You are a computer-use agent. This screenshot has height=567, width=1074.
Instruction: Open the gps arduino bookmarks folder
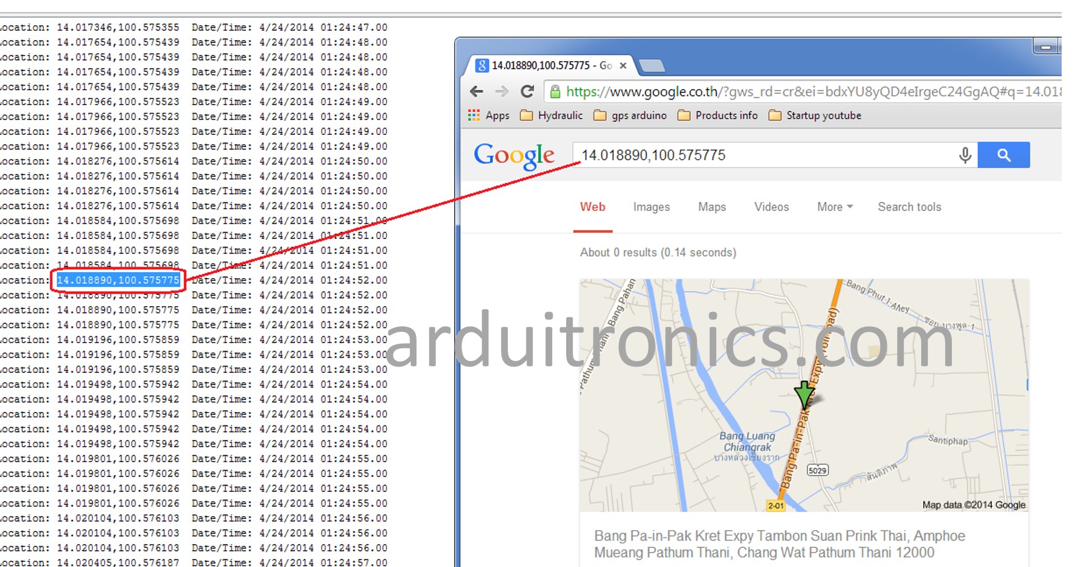click(x=630, y=115)
